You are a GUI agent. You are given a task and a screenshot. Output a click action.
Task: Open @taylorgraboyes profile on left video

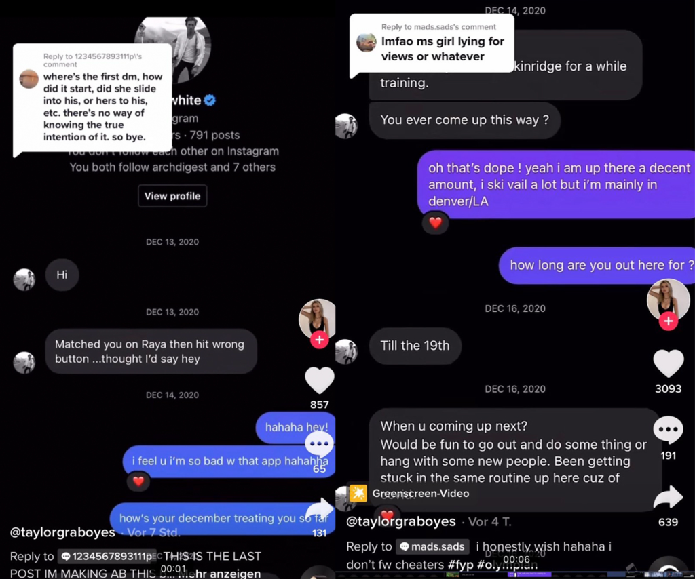(62, 532)
